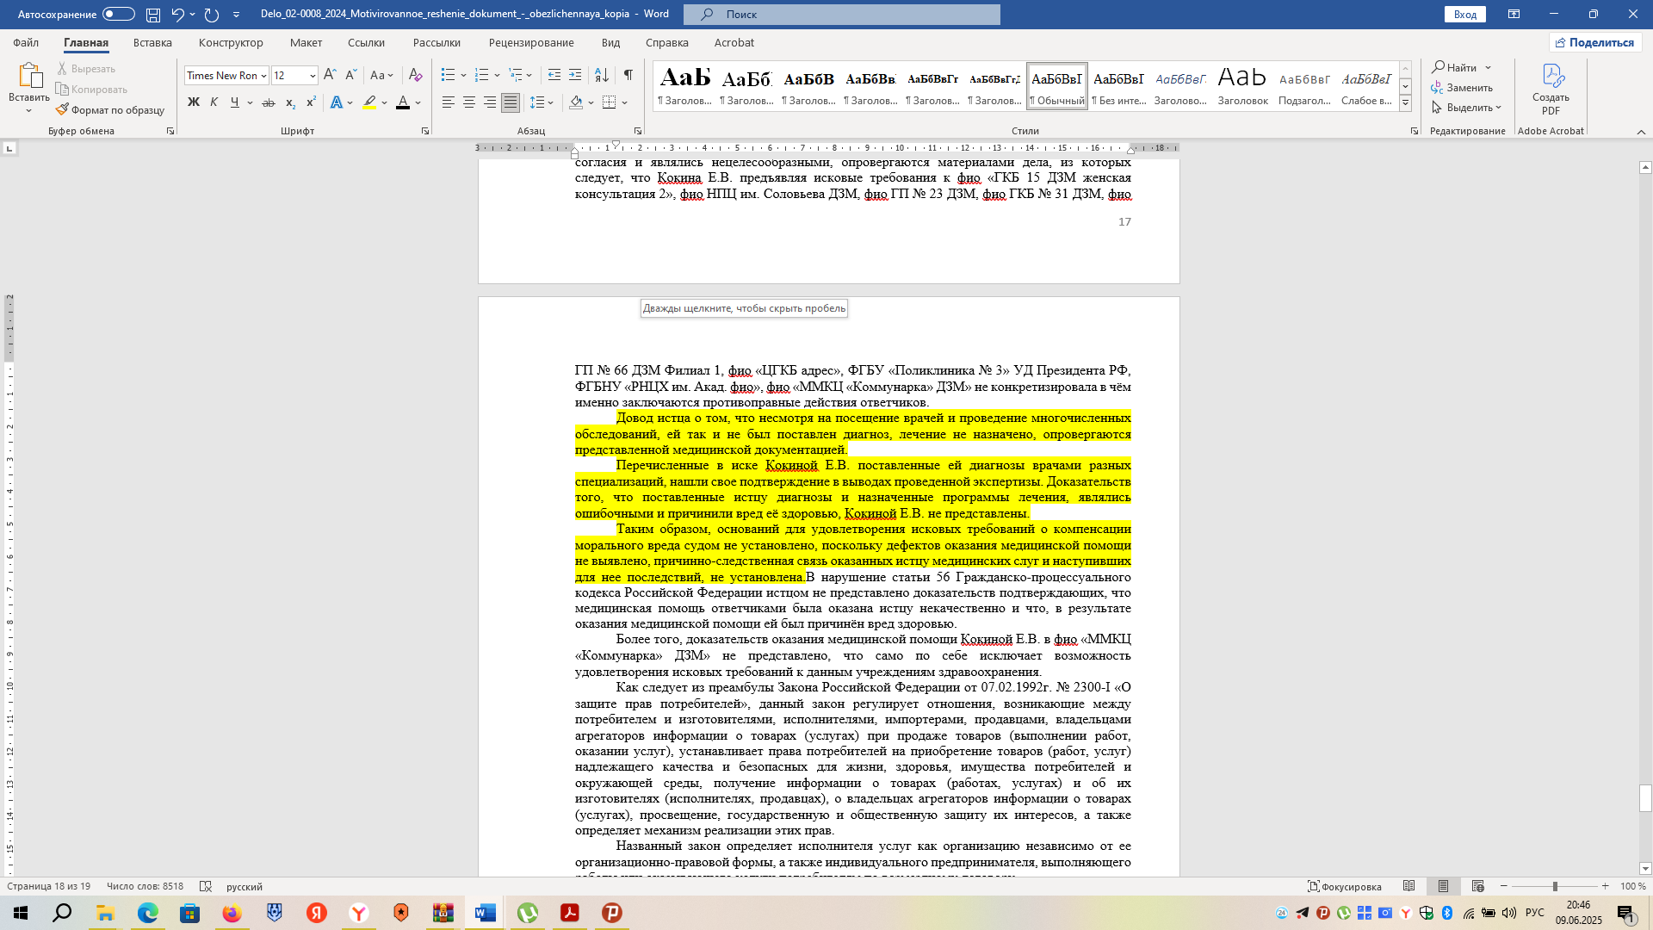Viewport: 1653px width, 930px height.
Task: Click Format Painter (Формат по образцу)
Action: [x=110, y=110]
